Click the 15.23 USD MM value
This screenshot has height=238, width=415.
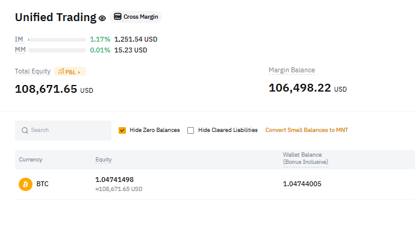131,50
